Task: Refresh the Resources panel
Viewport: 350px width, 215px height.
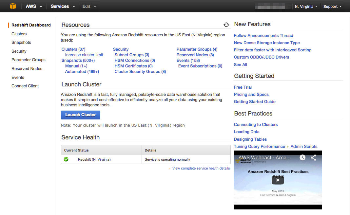Action: tap(226, 25)
